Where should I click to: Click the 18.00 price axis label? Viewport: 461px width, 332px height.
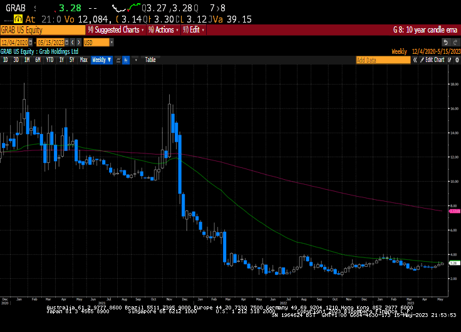[x=454, y=84]
